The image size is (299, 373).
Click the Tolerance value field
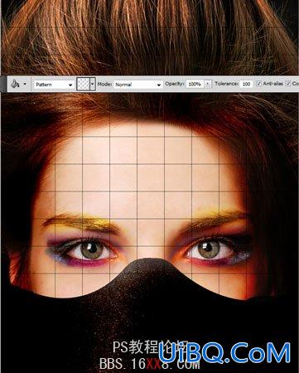click(x=246, y=84)
